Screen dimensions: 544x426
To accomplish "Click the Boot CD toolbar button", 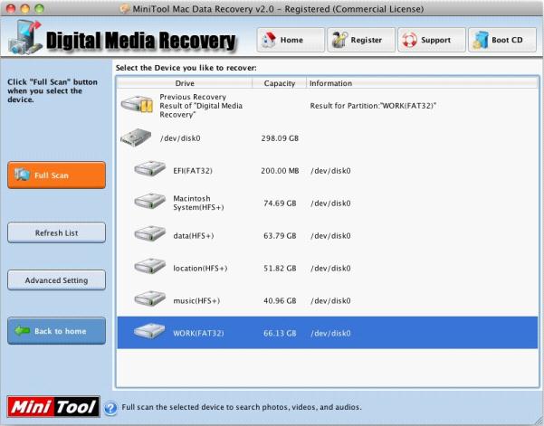I will tap(502, 40).
